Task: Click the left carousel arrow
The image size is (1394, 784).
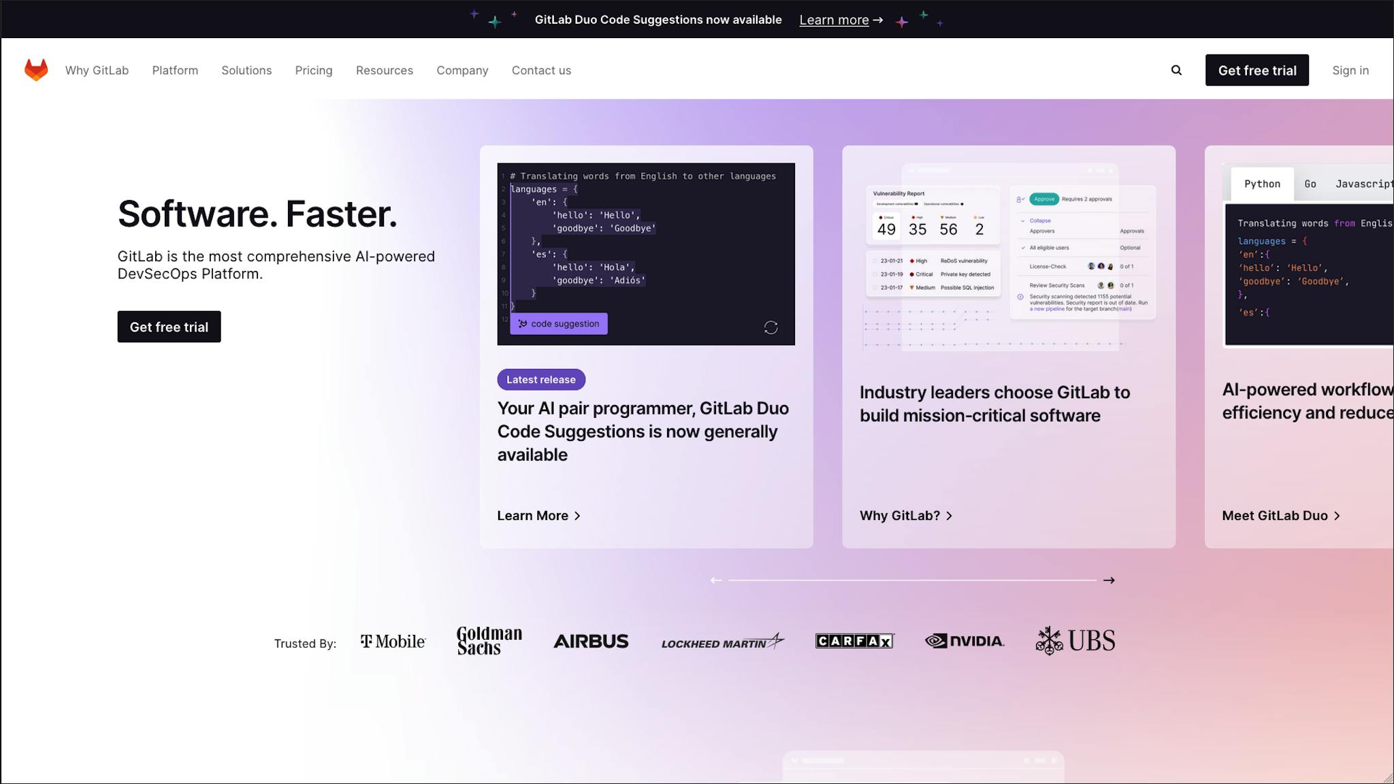Action: pos(716,580)
